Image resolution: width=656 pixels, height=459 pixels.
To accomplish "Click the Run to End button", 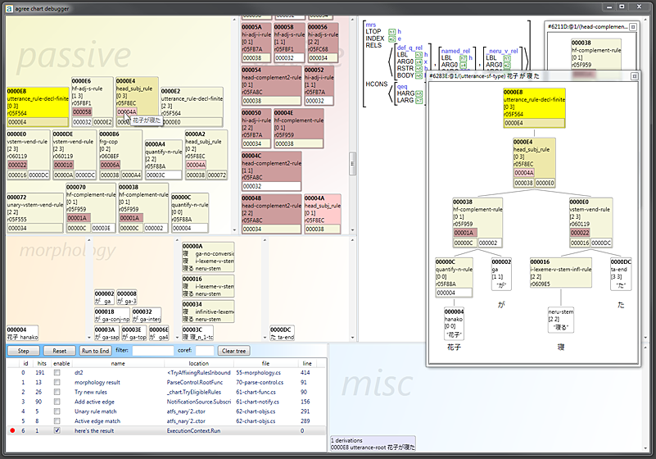I will pos(95,351).
